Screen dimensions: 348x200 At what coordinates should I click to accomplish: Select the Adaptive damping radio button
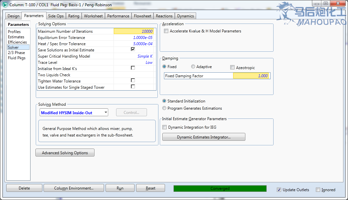193,67
